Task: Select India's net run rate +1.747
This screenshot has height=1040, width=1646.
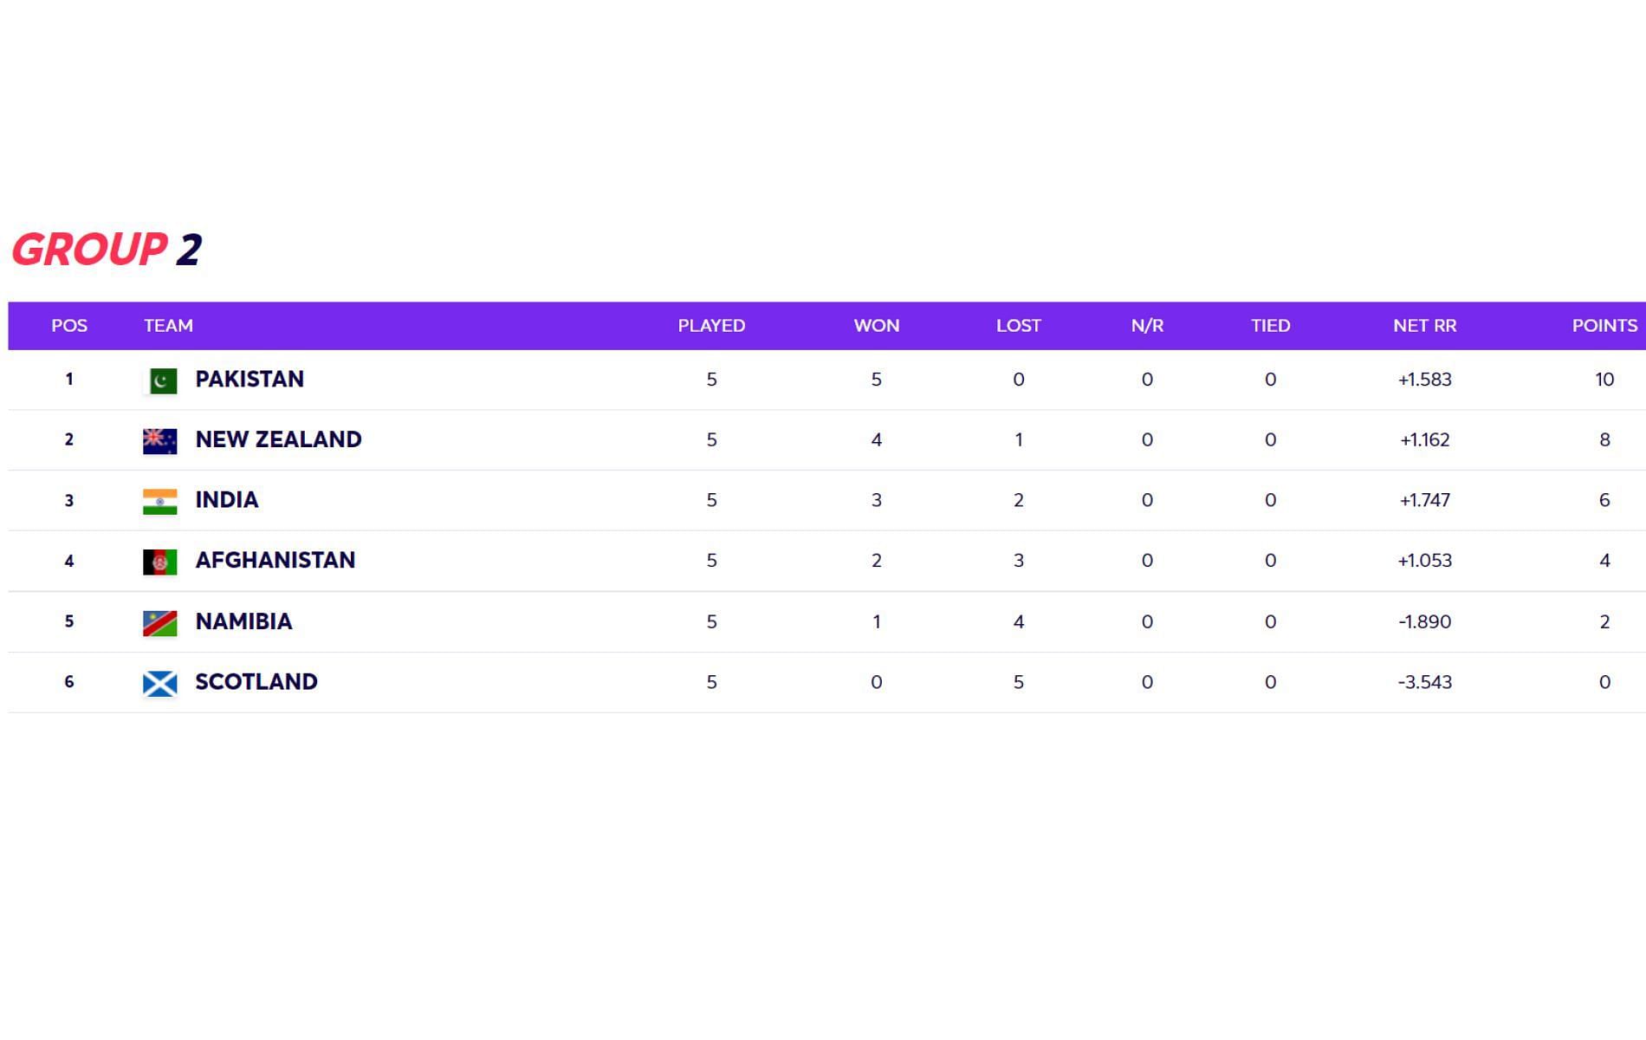Action: pos(1424,500)
